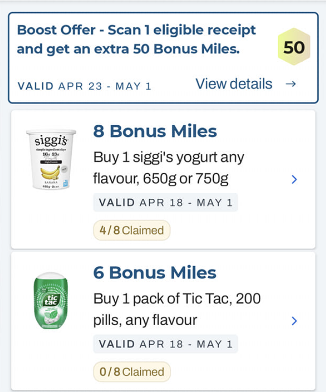
Task: Expand the Tic Tac offer chevron
Action: pos(294,321)
